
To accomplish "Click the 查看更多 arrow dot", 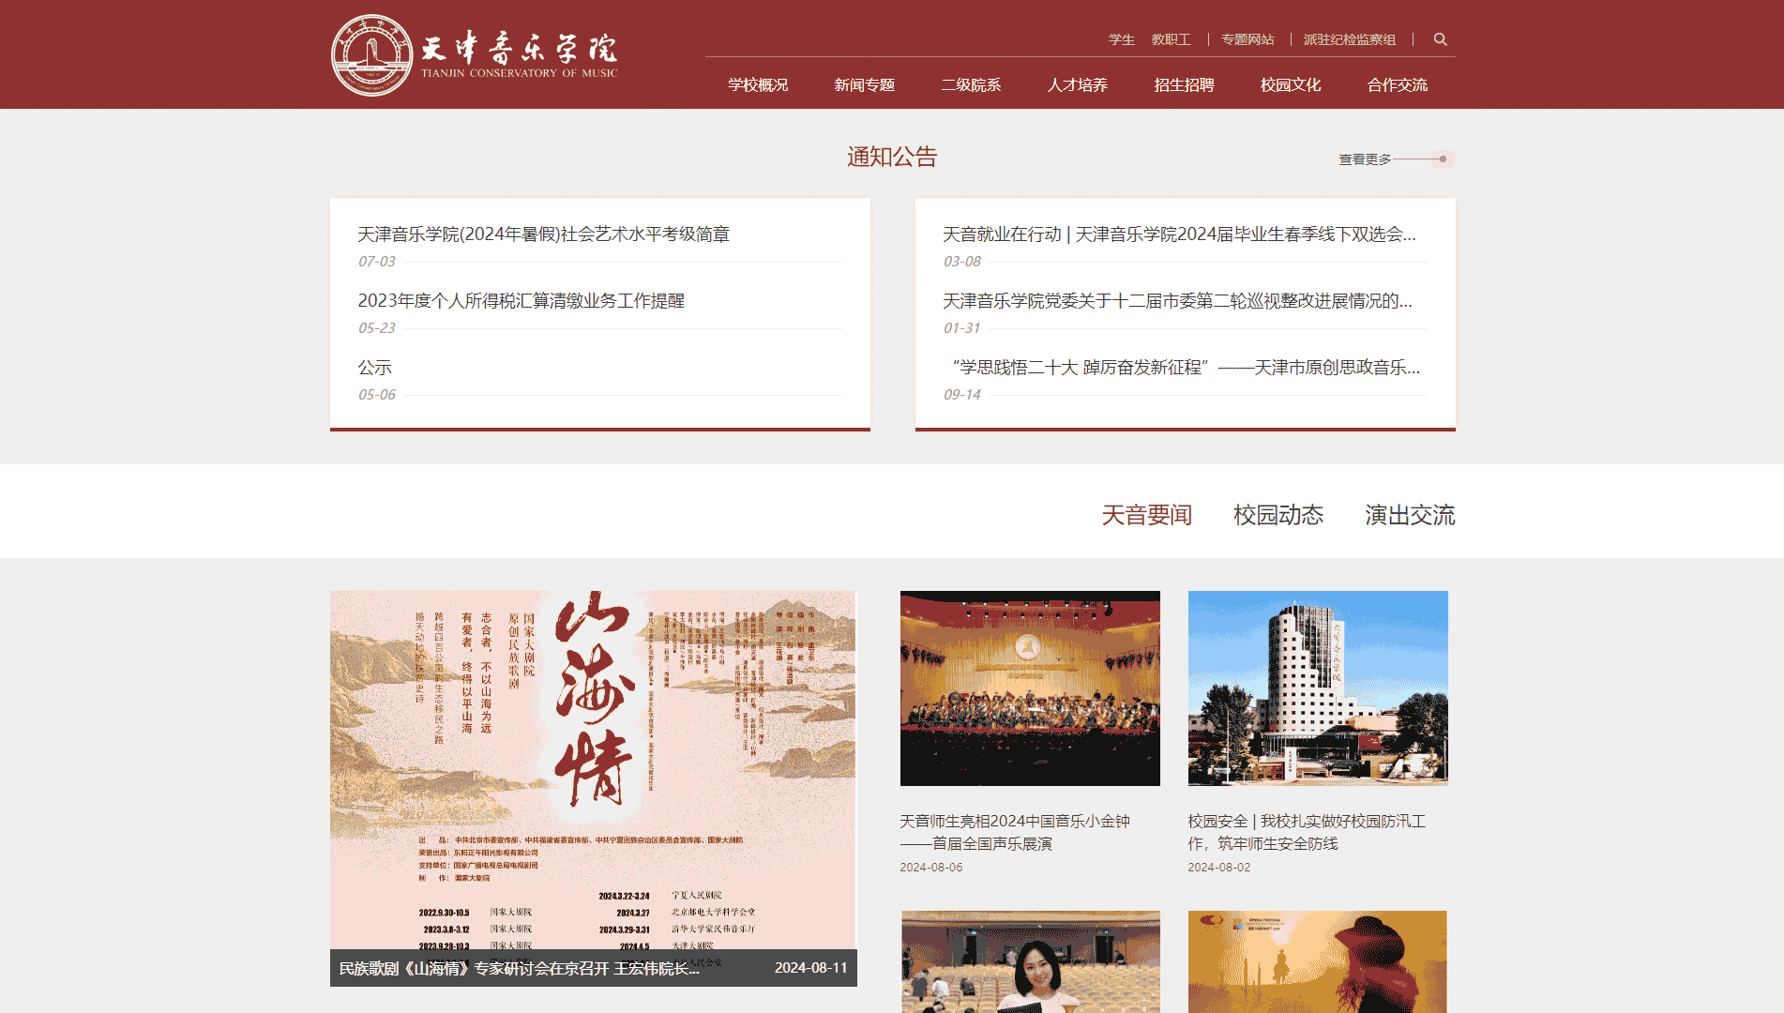I will tap(1443, 159).
